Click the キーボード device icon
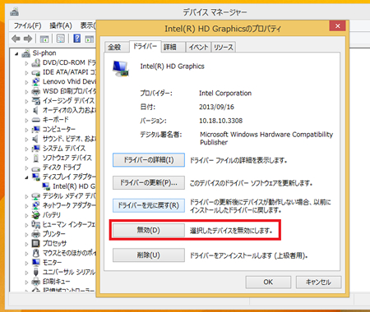Image resolution: width=370 pixels, height=312 pixels. (x=36, y=120)
